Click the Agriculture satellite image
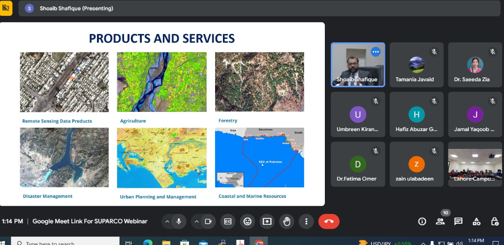This screenshot has width=504, height=245. 161,82
